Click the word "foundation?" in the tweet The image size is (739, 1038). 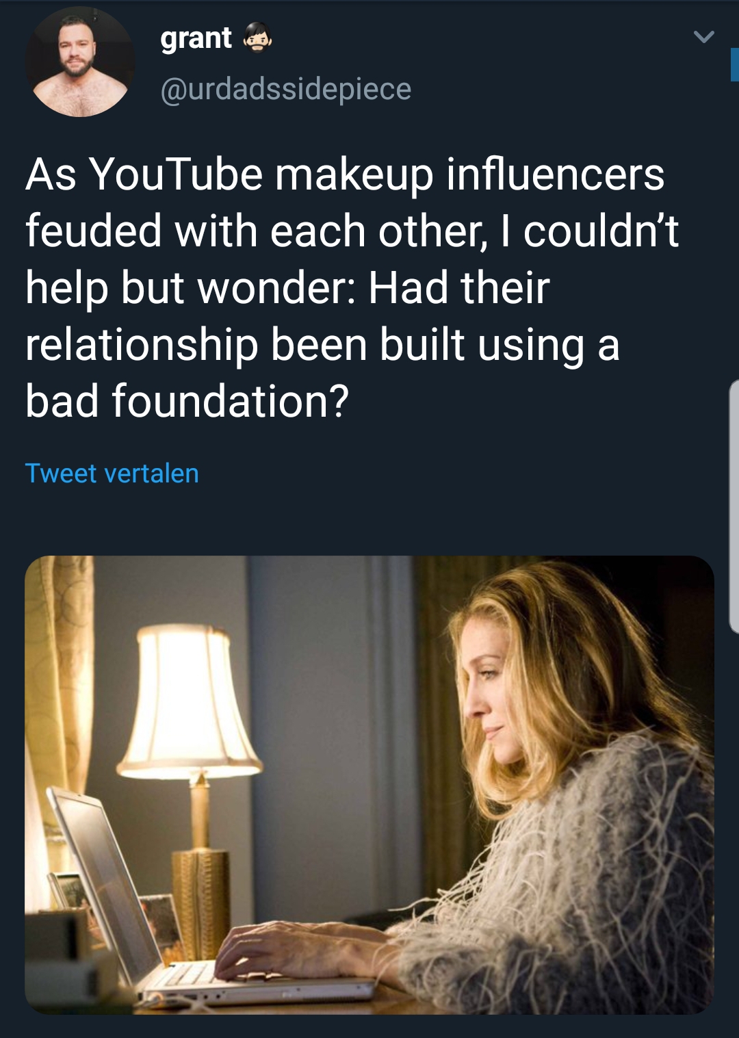click(x=231, y=401)
